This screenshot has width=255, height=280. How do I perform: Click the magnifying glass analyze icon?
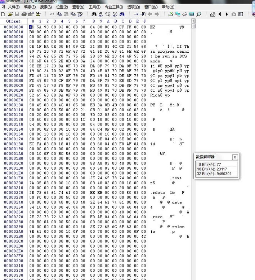tap(199, 14)
